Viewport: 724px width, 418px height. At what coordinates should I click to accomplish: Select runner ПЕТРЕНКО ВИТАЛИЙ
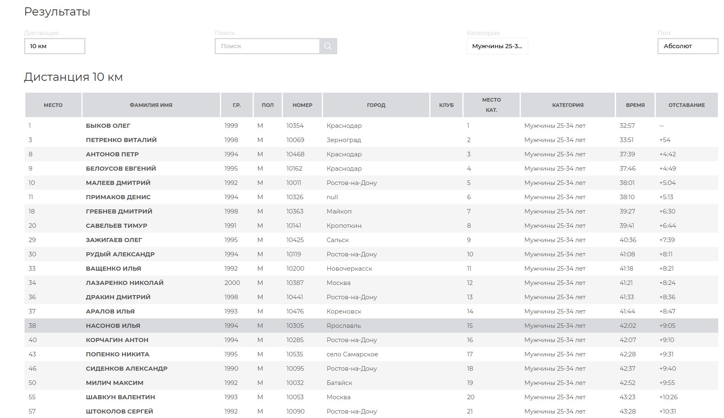coord(121,140)
